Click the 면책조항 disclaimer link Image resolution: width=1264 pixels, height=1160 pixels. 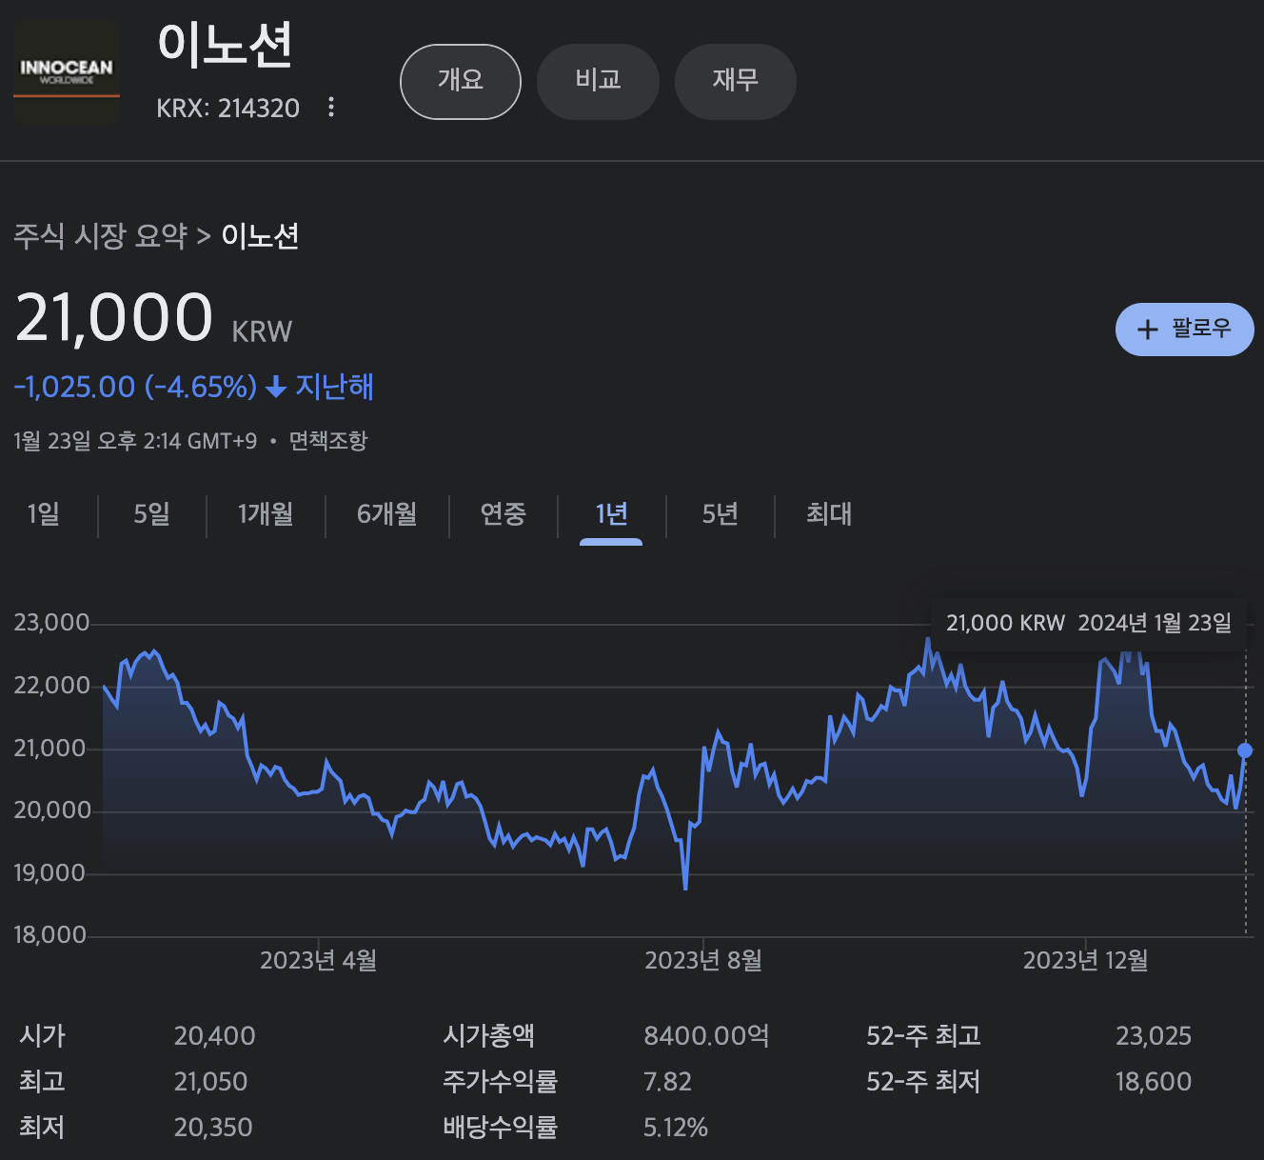coord(328,441)
